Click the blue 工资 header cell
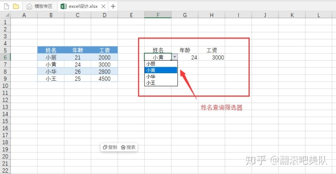 105,50
